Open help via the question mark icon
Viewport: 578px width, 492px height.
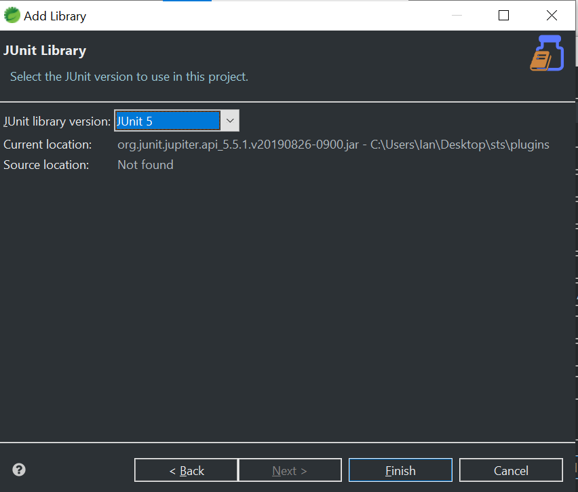(19, 470)
